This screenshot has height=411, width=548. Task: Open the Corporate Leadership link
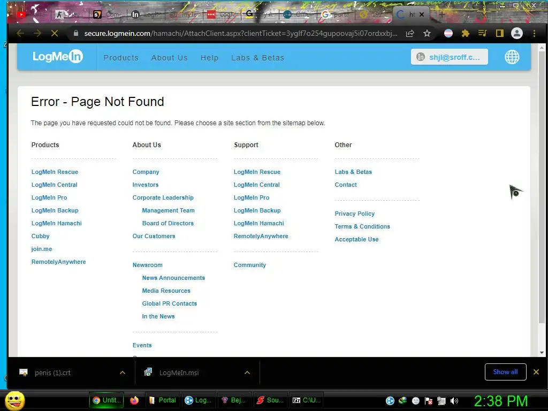pos(163,198)
